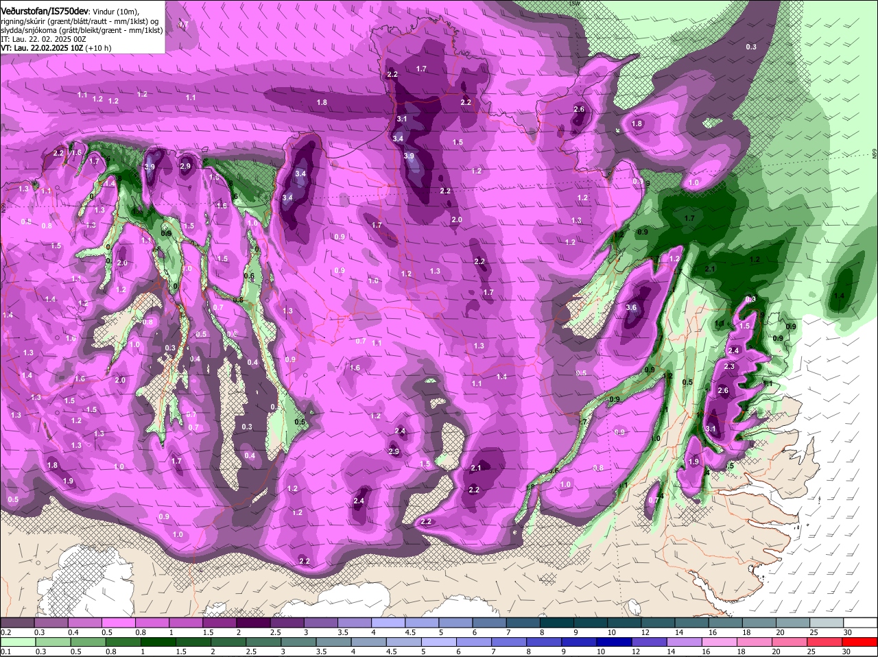Click the dark purple swatch after 2.5 in upper legend
Viewport: 878px width, 657px height.
(286, 622)
